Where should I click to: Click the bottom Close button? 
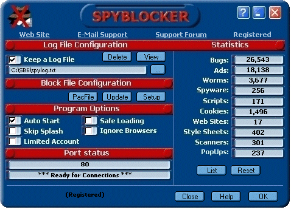(x=190, y=197)
